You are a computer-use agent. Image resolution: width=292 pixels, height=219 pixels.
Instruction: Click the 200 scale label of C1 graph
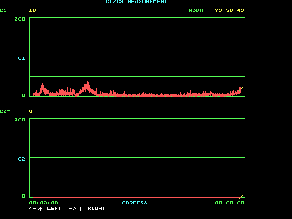[x=20, y=19]
